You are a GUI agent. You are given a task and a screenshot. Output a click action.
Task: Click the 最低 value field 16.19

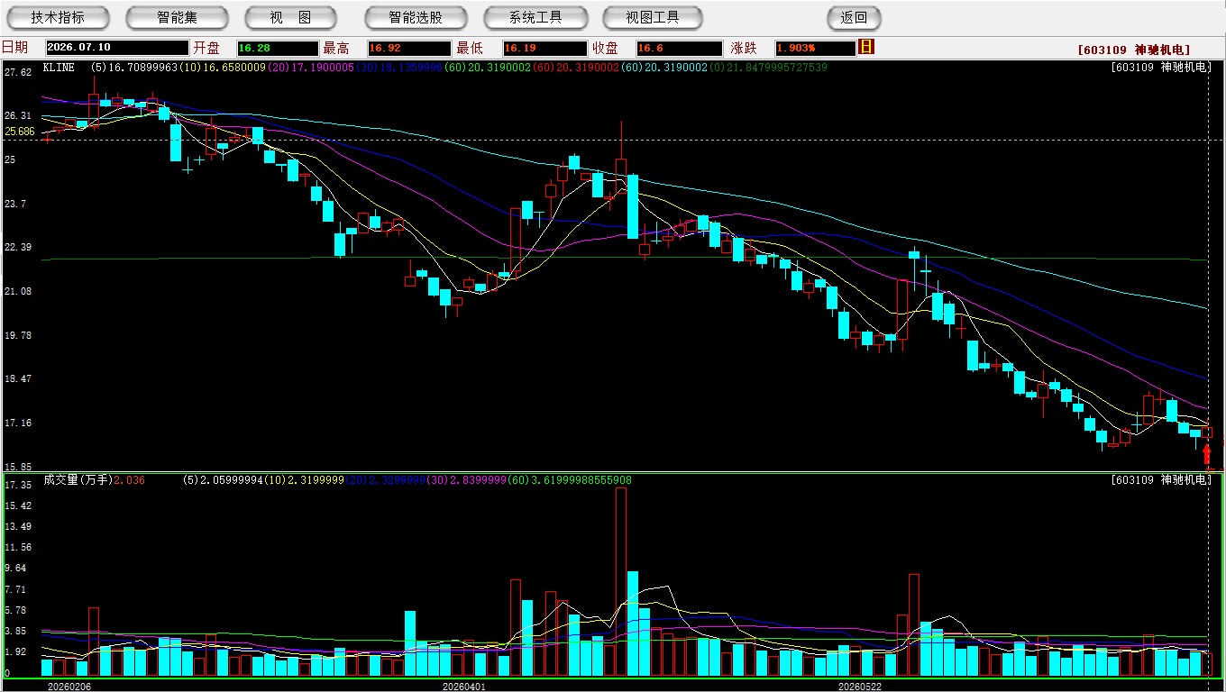(544, 48)
